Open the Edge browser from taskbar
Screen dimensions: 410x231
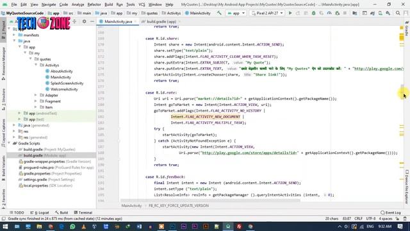[61, 227]
